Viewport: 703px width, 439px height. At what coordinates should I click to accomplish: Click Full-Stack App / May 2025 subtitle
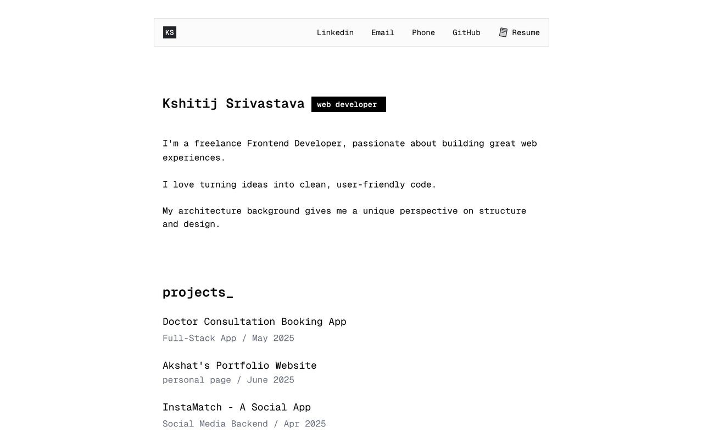(228, 338)
